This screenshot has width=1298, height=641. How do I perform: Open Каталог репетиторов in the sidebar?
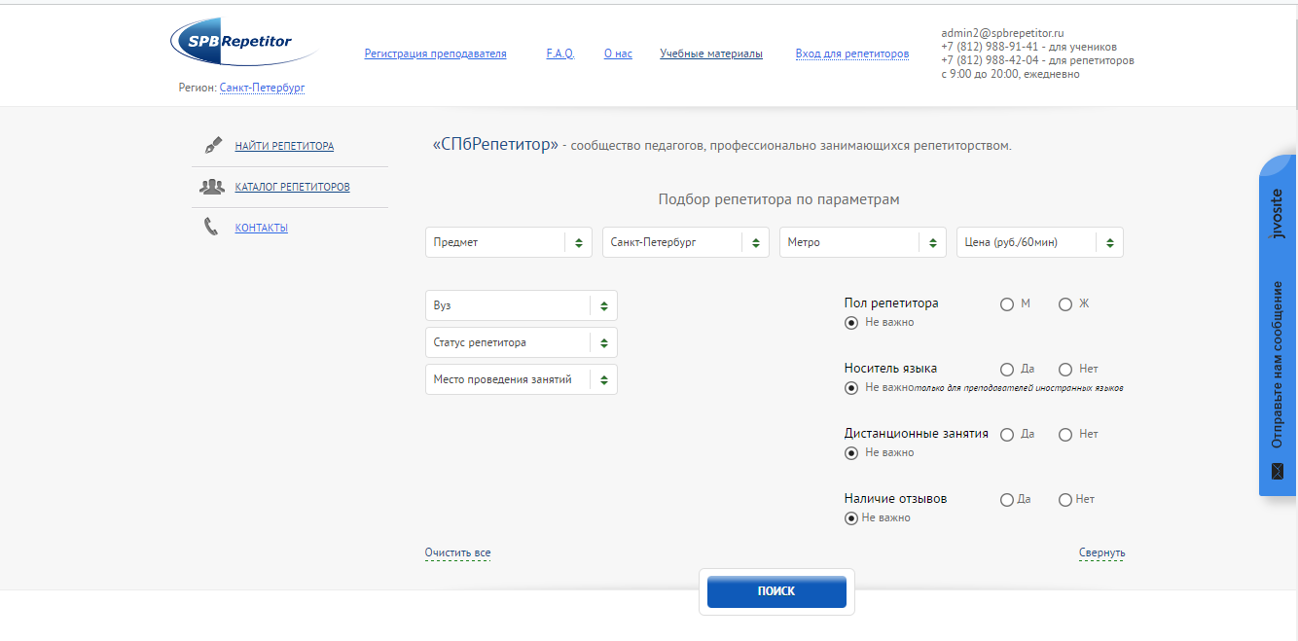pyautogui.click(x=292, y=187)
